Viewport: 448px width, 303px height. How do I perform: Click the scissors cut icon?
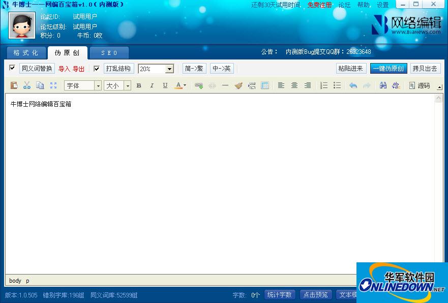tap(27, 85)
